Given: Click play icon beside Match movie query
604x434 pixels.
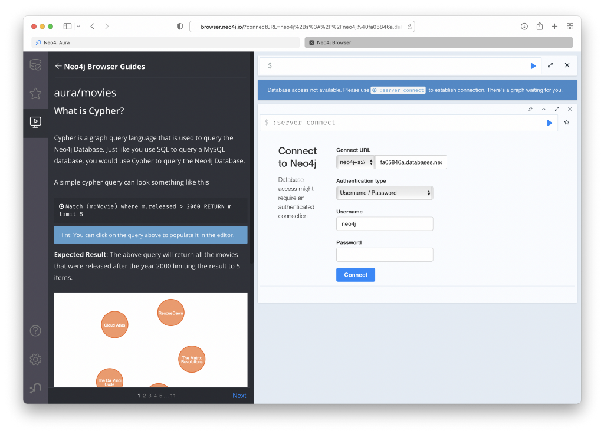Looking at the screenshot, I should pos(61,206).
